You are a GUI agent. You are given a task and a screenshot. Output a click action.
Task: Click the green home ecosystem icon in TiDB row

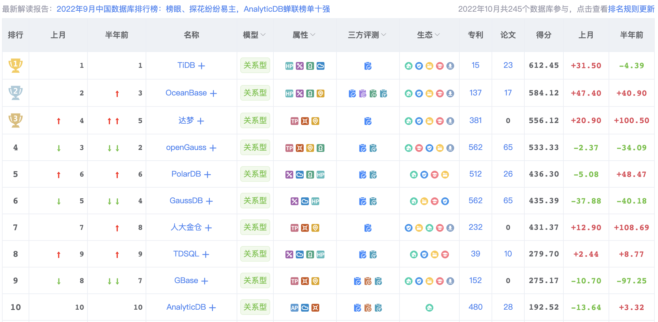(409, 66)
